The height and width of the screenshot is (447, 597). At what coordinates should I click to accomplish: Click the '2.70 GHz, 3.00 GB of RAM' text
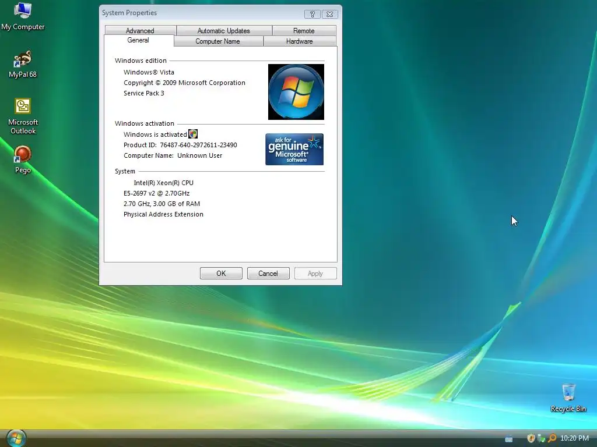pos(162,204)
